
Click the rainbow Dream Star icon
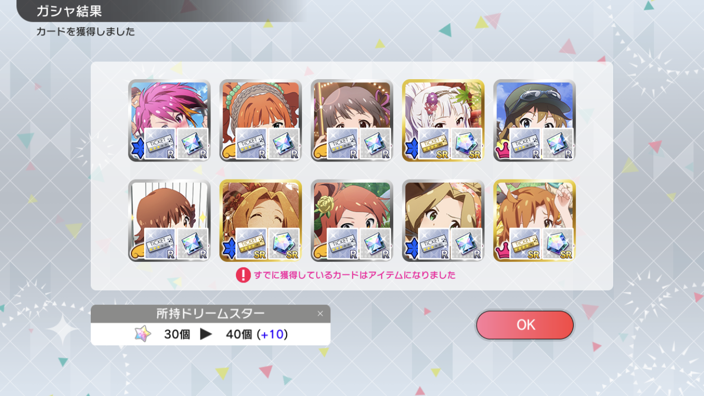[x=142, y=334]
